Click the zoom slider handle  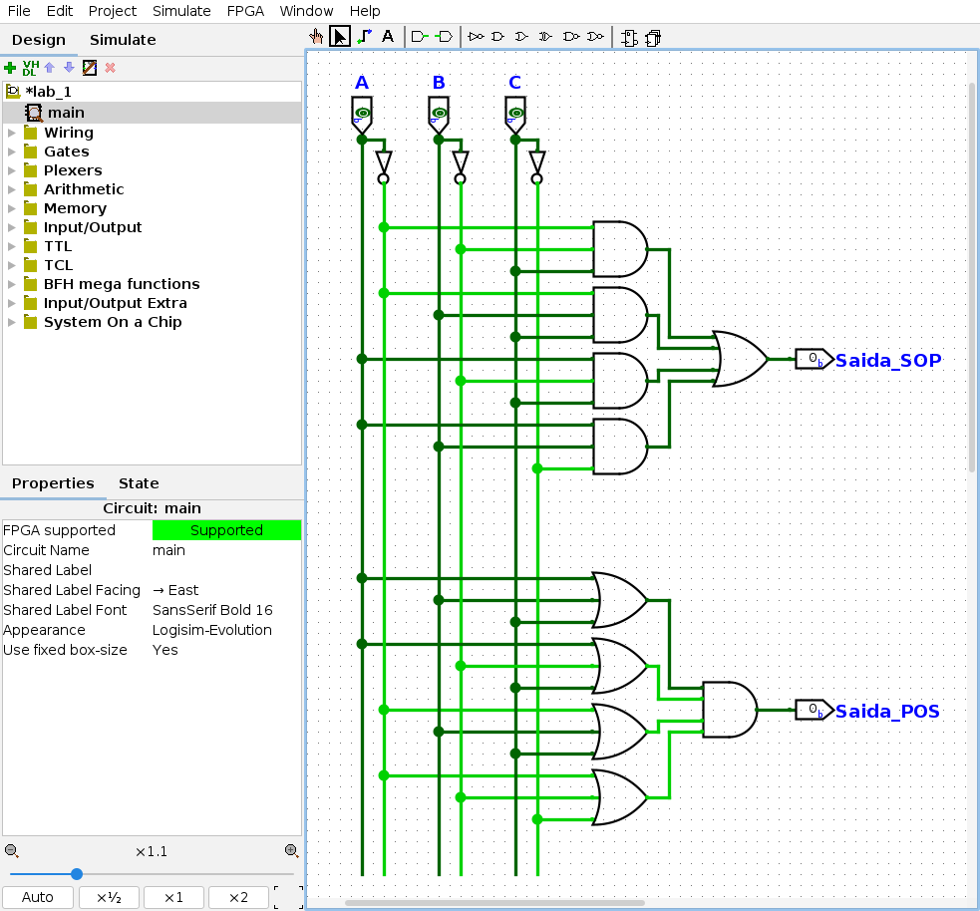(x=77, y=874)
